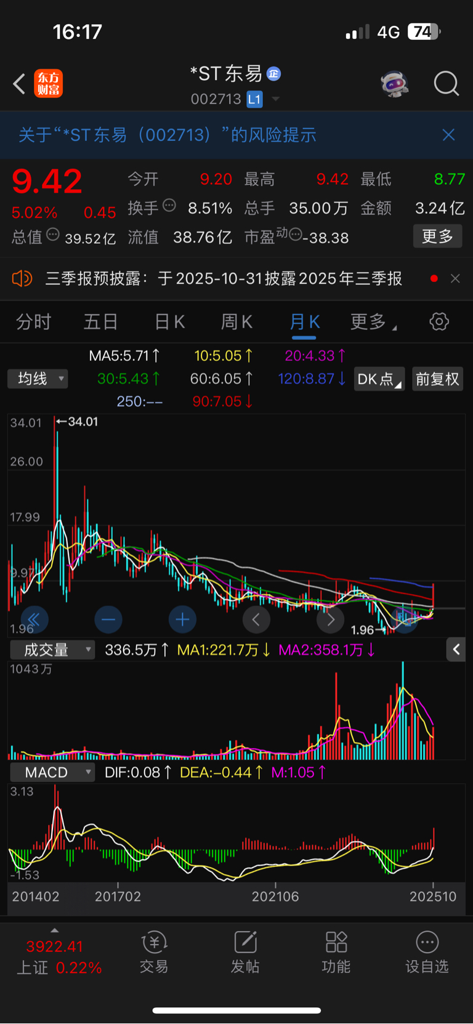Screen dimensions: 473x1024
Task: Open the robot assistant avatar
Action: [x=395, y=84]
